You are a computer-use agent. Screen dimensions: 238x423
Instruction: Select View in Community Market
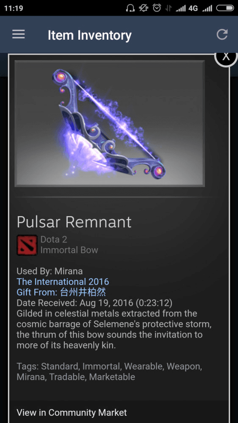click(72, 412)
